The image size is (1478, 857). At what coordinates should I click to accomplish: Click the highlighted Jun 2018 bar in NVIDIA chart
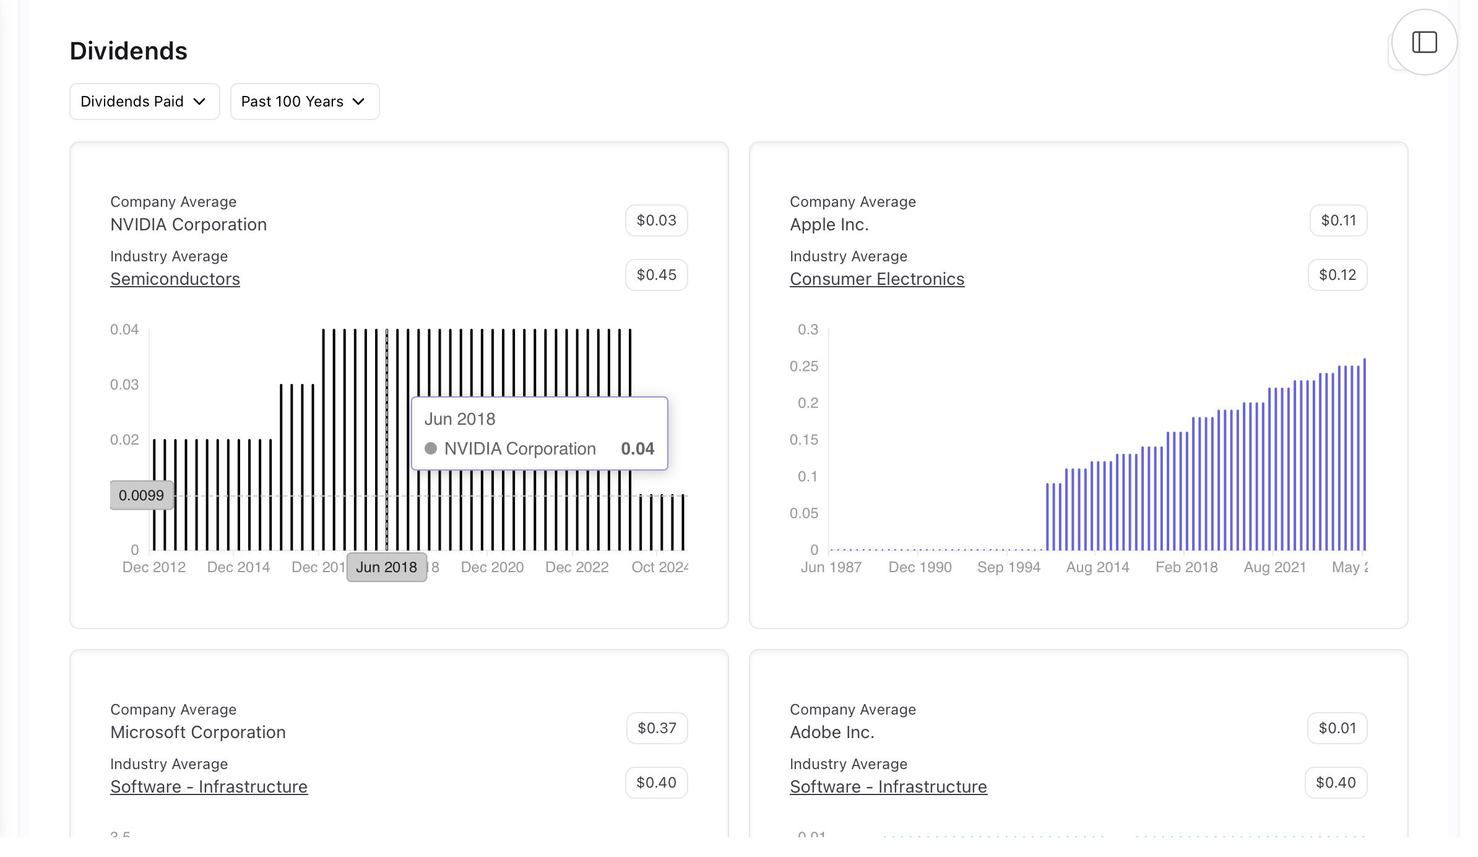tap(387, 440)
